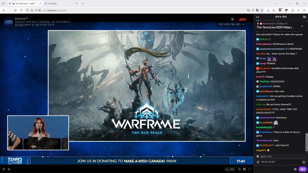Open the live badge indicator

[243, 19]
